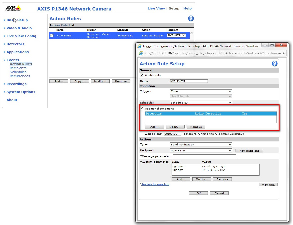Click the AXIS Communications logo
Viewport: 293px width, 225px height.
[13, 8]
